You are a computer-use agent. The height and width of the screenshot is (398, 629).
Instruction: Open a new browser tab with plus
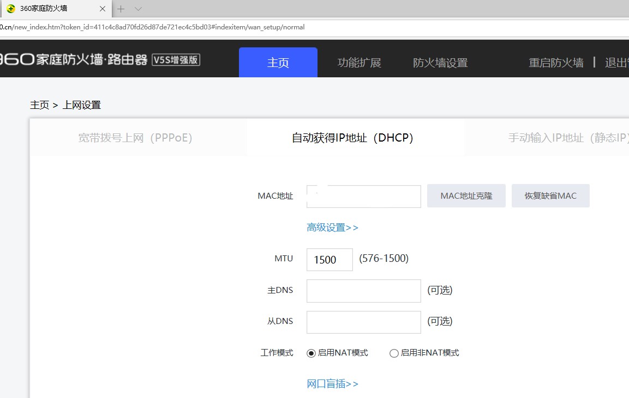point(121,9)
